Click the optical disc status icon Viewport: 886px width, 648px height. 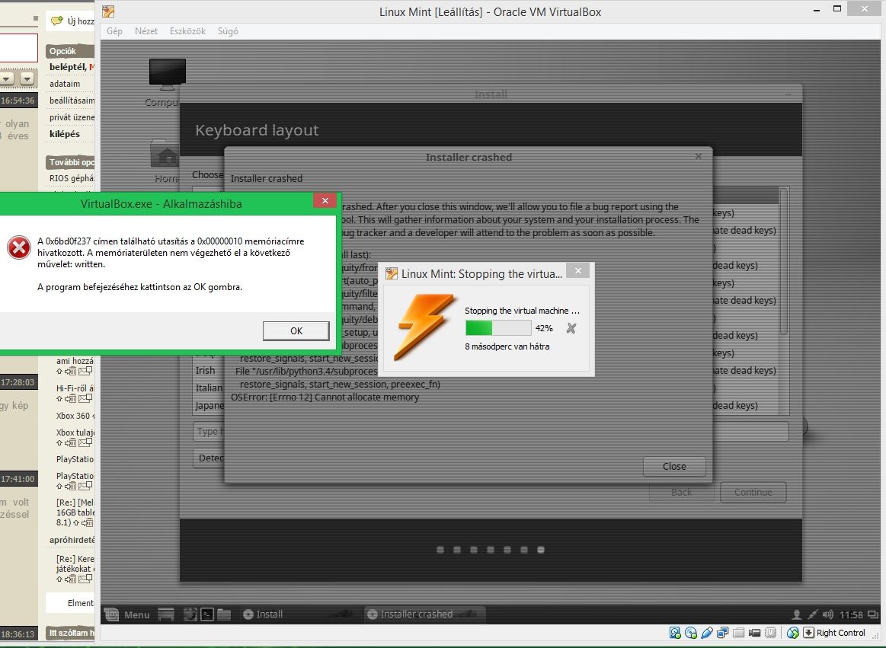690,633
